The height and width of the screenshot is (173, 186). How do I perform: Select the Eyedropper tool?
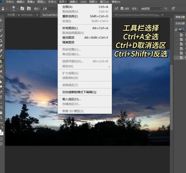[1, 46]
